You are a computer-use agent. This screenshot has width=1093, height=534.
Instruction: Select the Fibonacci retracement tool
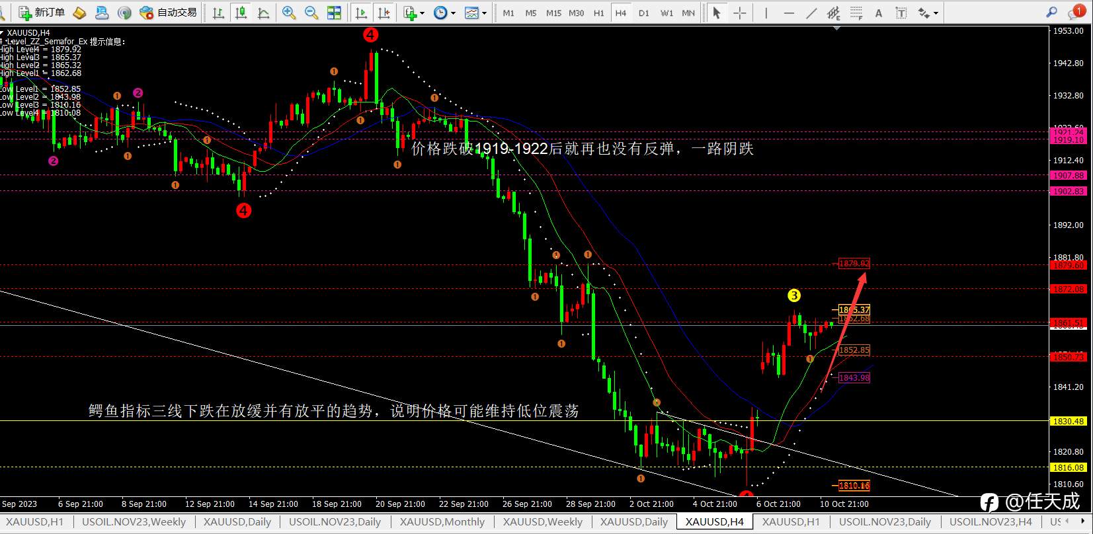click(856, 13)
